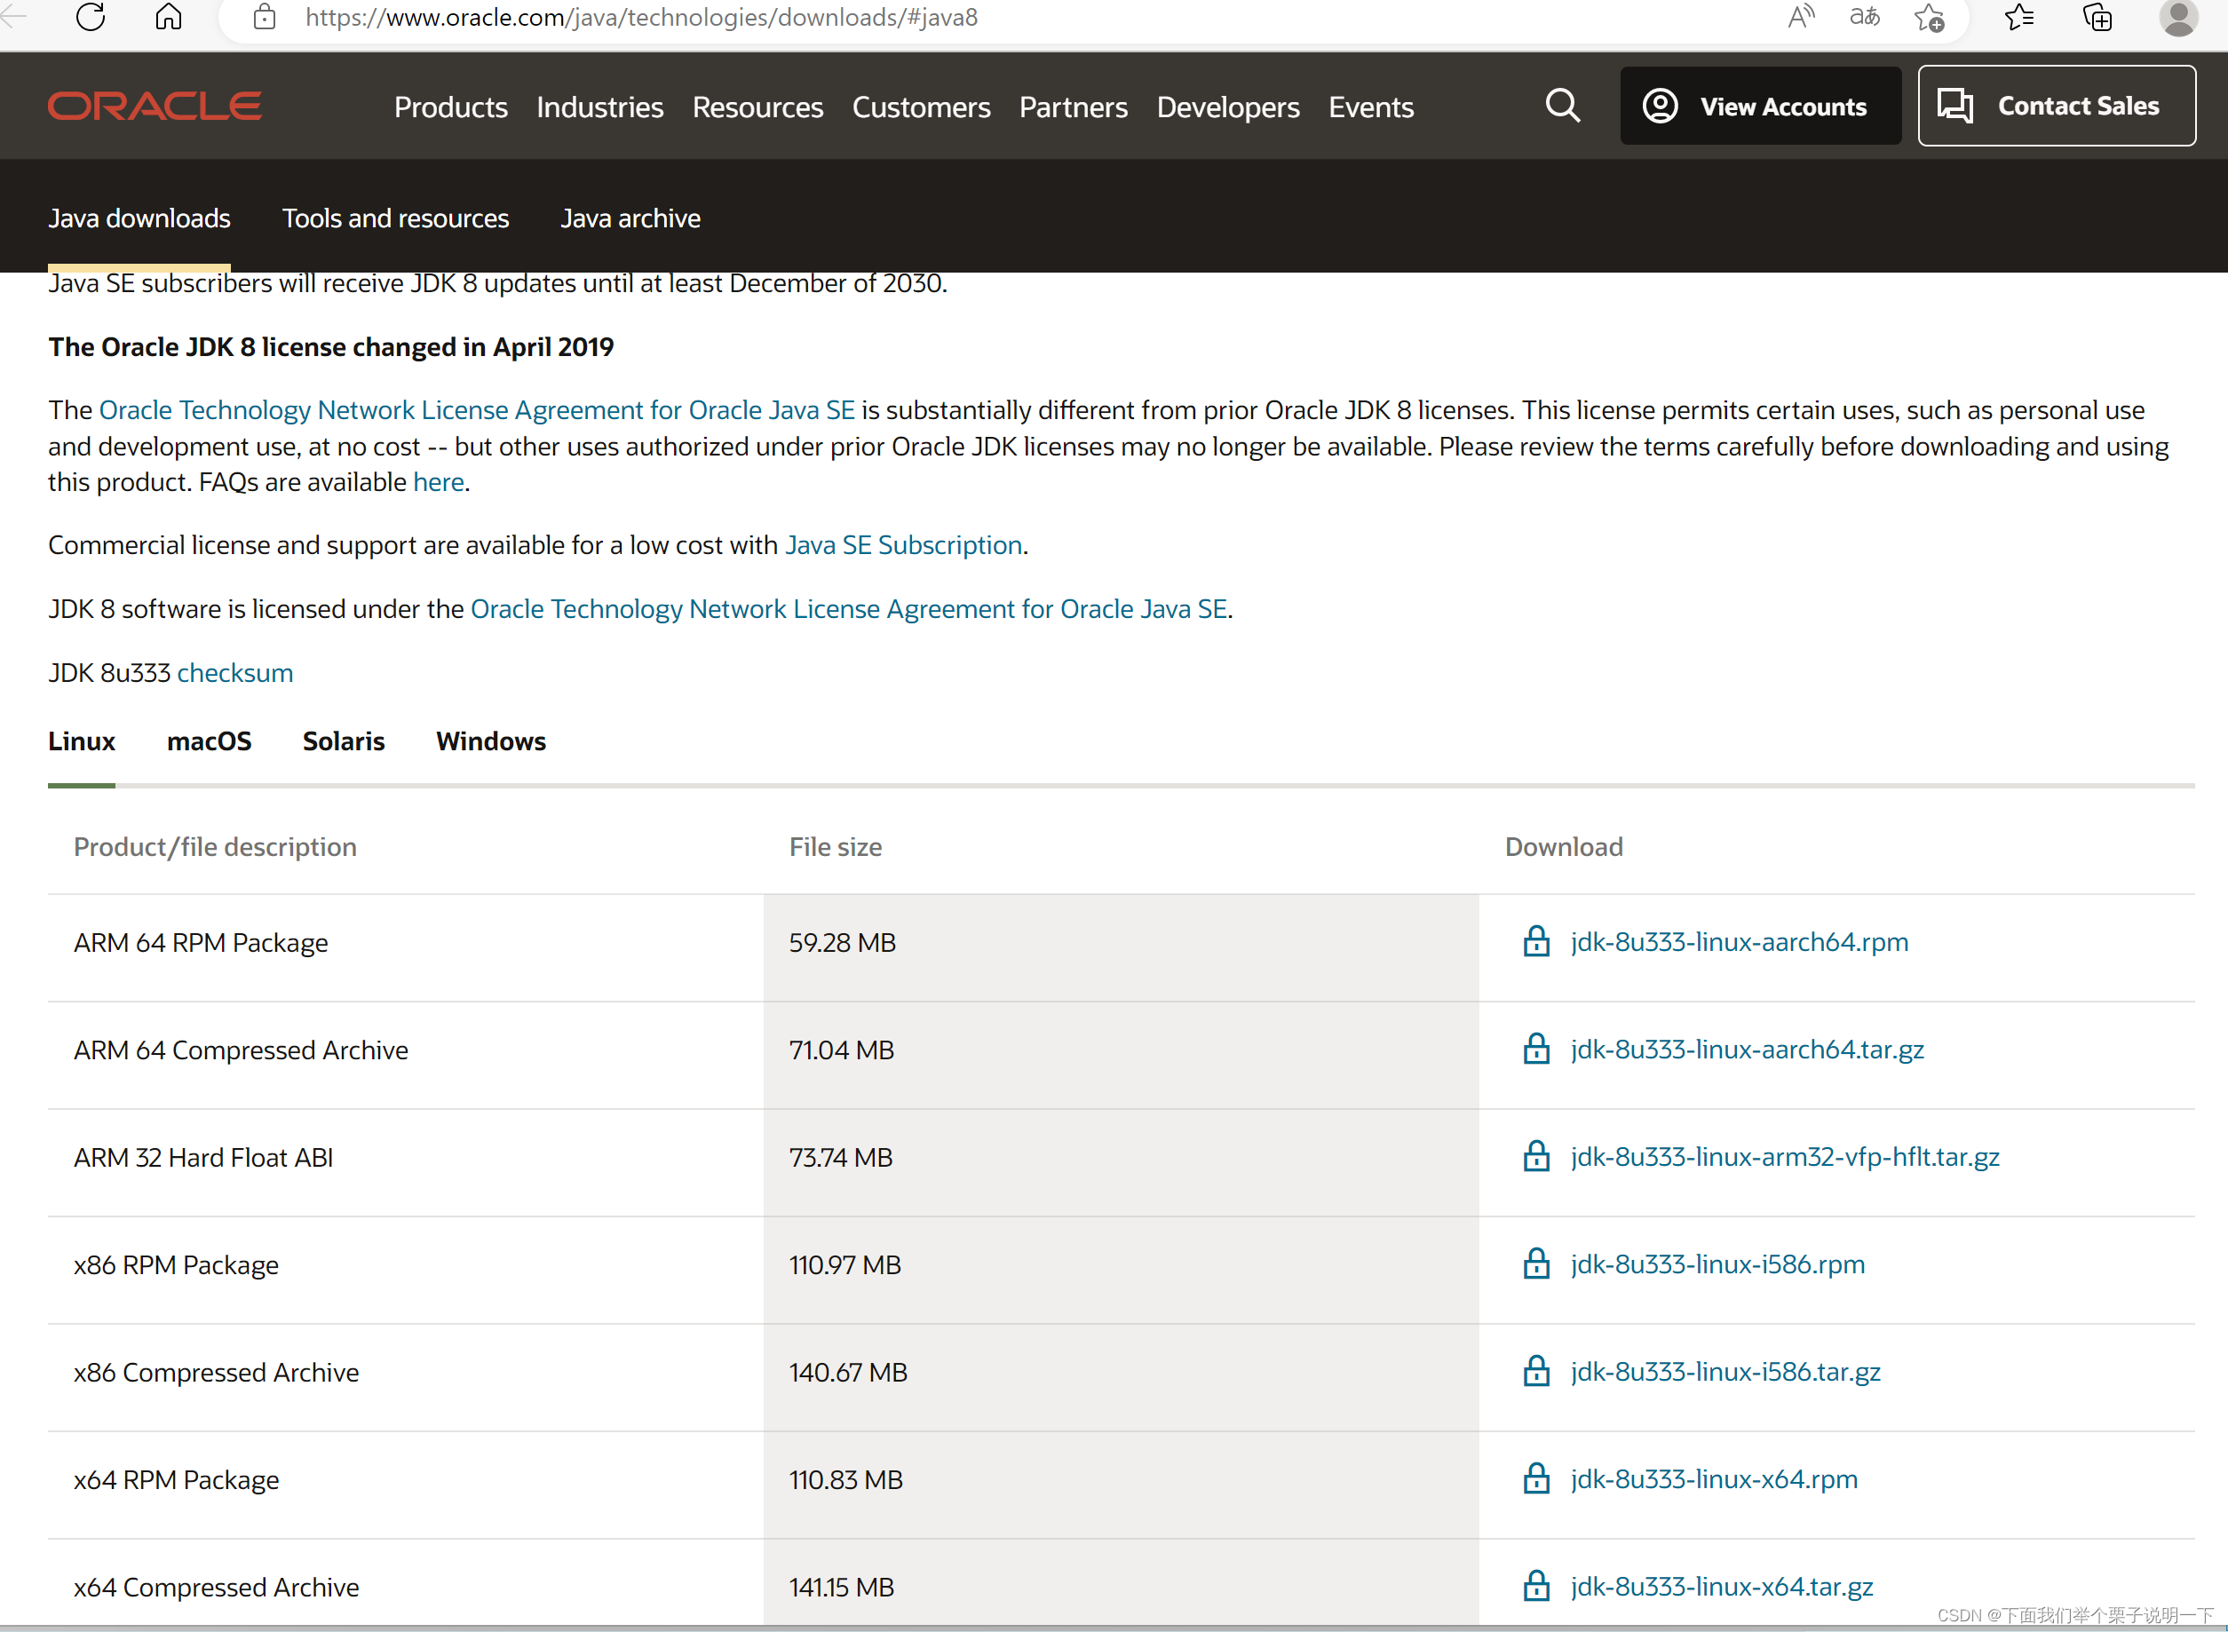Image resolution: width=2228 pixels, height=1632 pixels.
Task: Open the Events menu
Action: pyautogui.click(x=1370, y=107)
